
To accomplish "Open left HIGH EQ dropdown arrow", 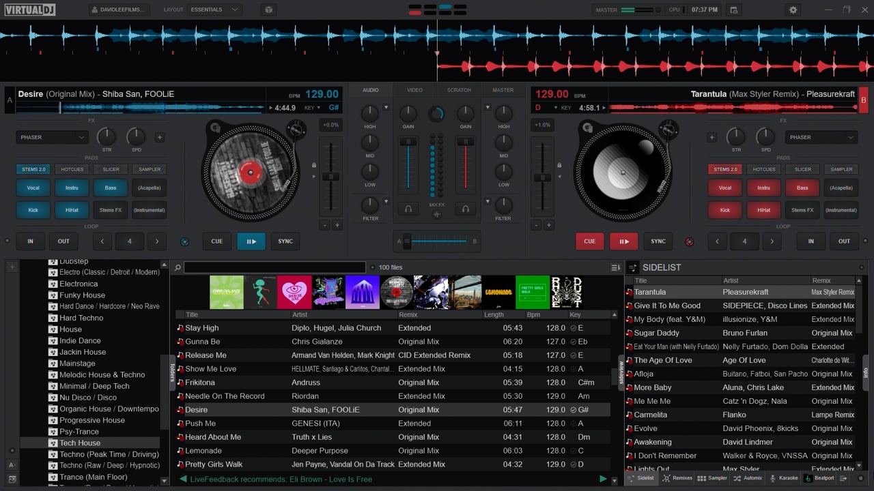I will click(386, 107).
